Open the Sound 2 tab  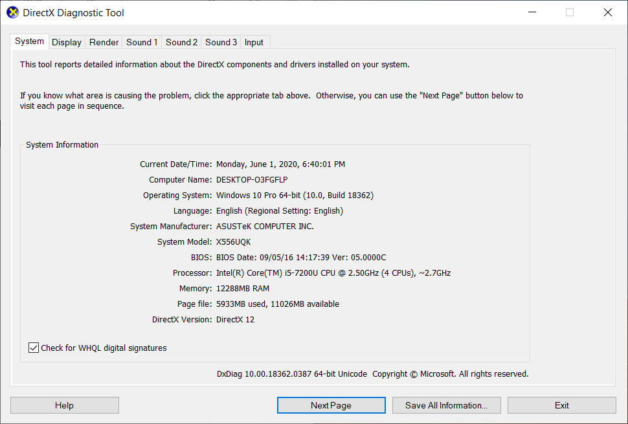click(181, 42)
